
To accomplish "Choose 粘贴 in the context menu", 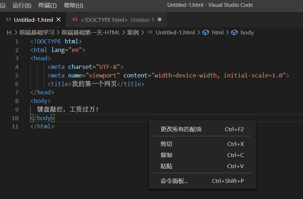I will click(167, 166).
